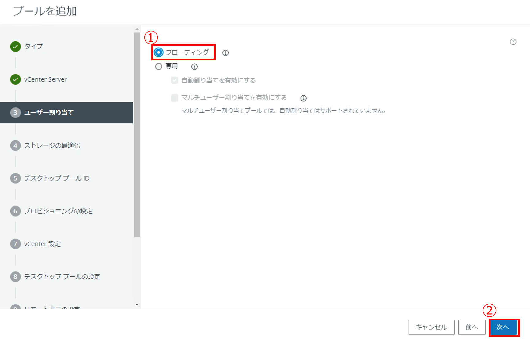
Task: Toggle マルチユーザー割り当てを有効にする checkbox
Action: (175, 98)
